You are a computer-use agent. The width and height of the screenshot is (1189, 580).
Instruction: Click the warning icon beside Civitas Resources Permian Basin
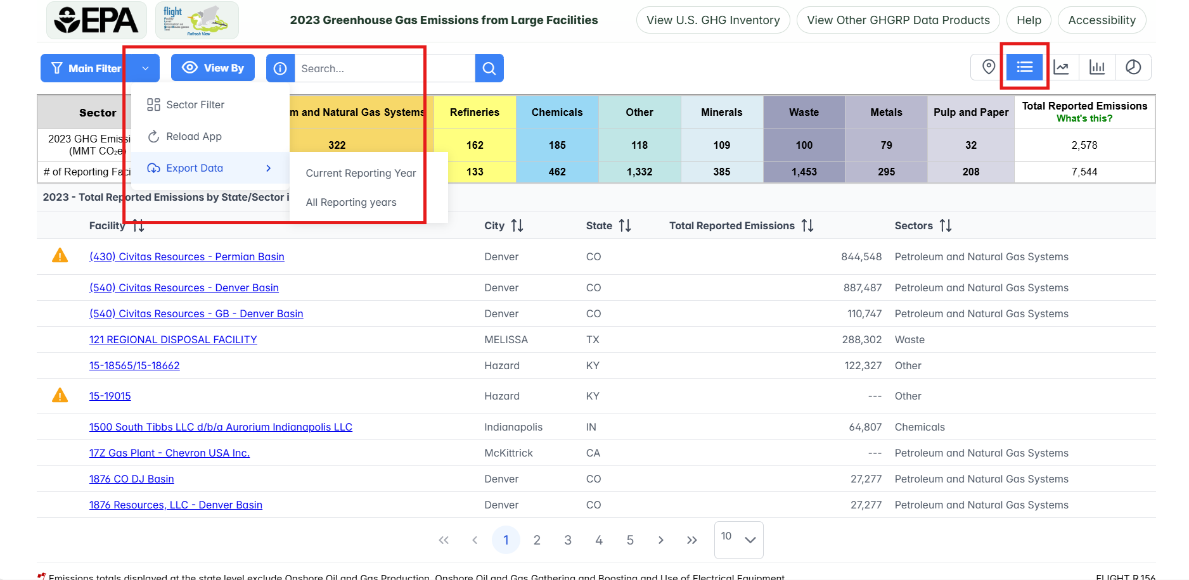60,256
